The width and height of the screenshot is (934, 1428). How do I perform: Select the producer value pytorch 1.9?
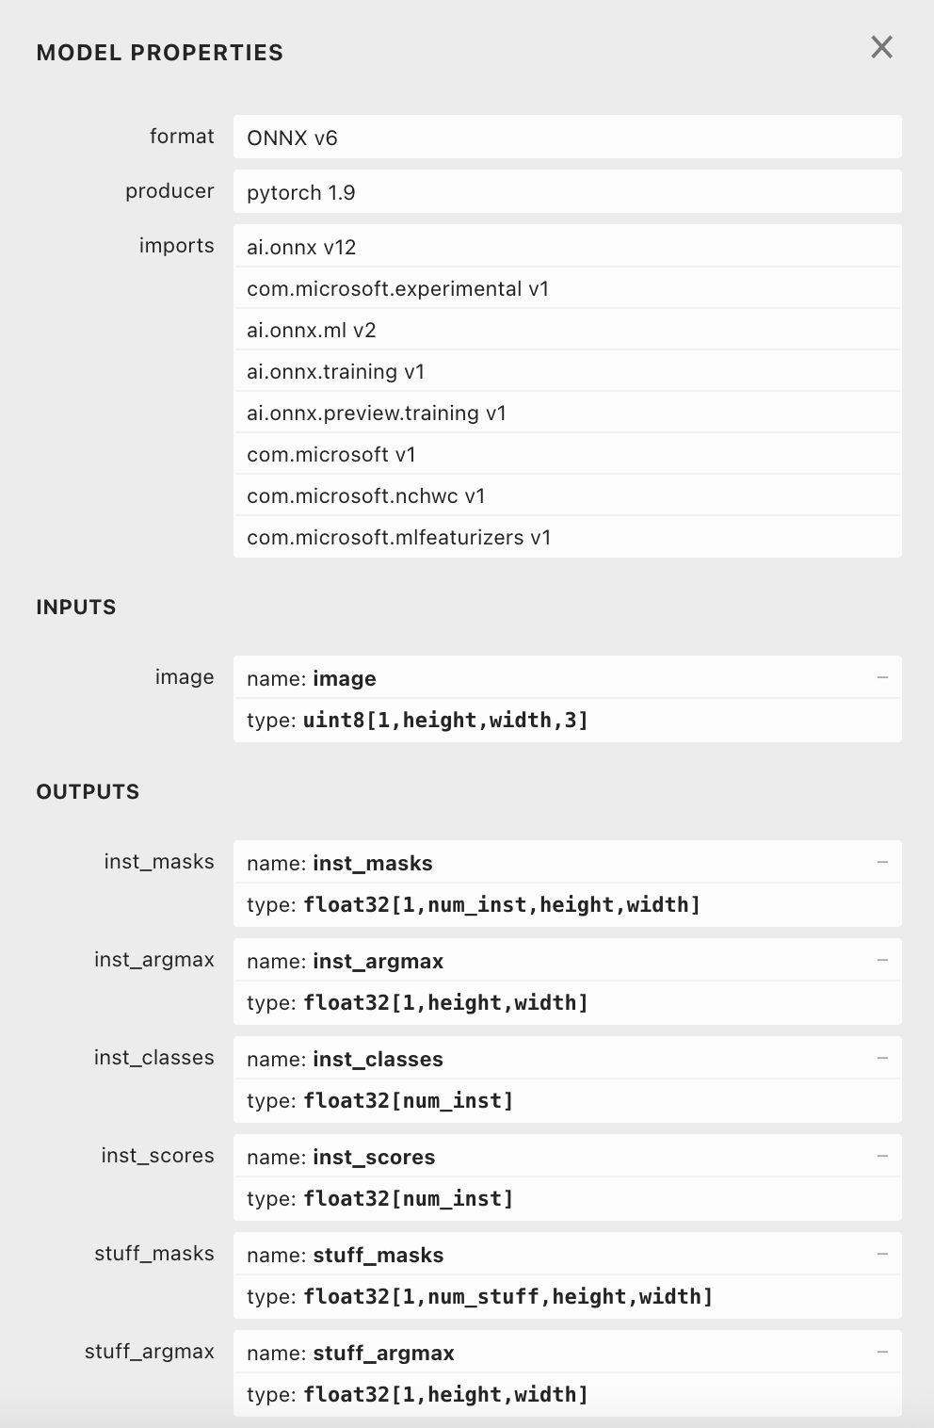pos(565,191)
